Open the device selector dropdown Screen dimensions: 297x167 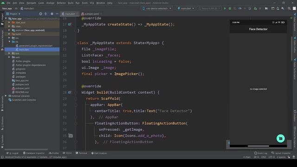(157, 8)
